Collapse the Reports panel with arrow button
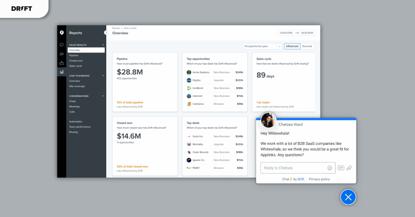 [x=106, y=33]
